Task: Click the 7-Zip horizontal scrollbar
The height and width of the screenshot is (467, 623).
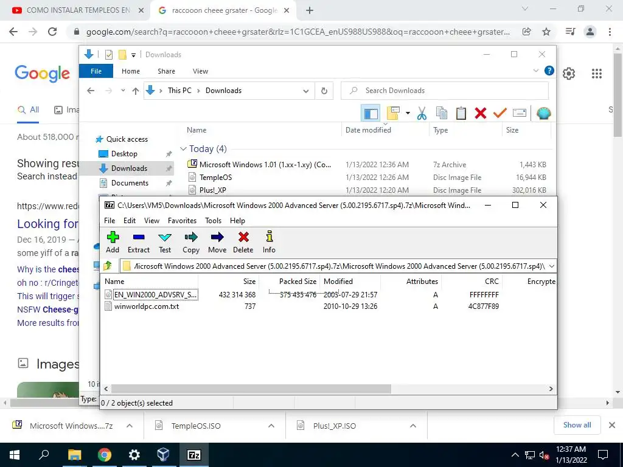Action: pos(251,389)
